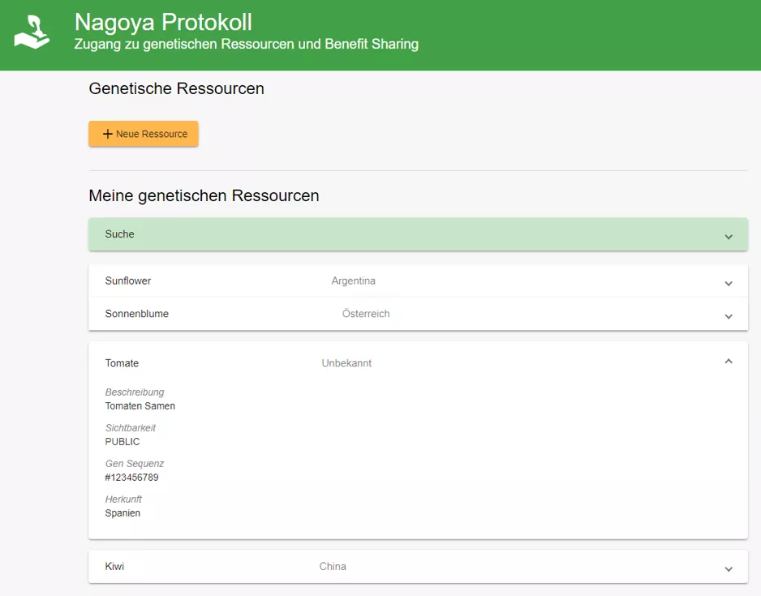Click the hand-with-plant logo icon
761x596 pixels.
click(32, 32)
